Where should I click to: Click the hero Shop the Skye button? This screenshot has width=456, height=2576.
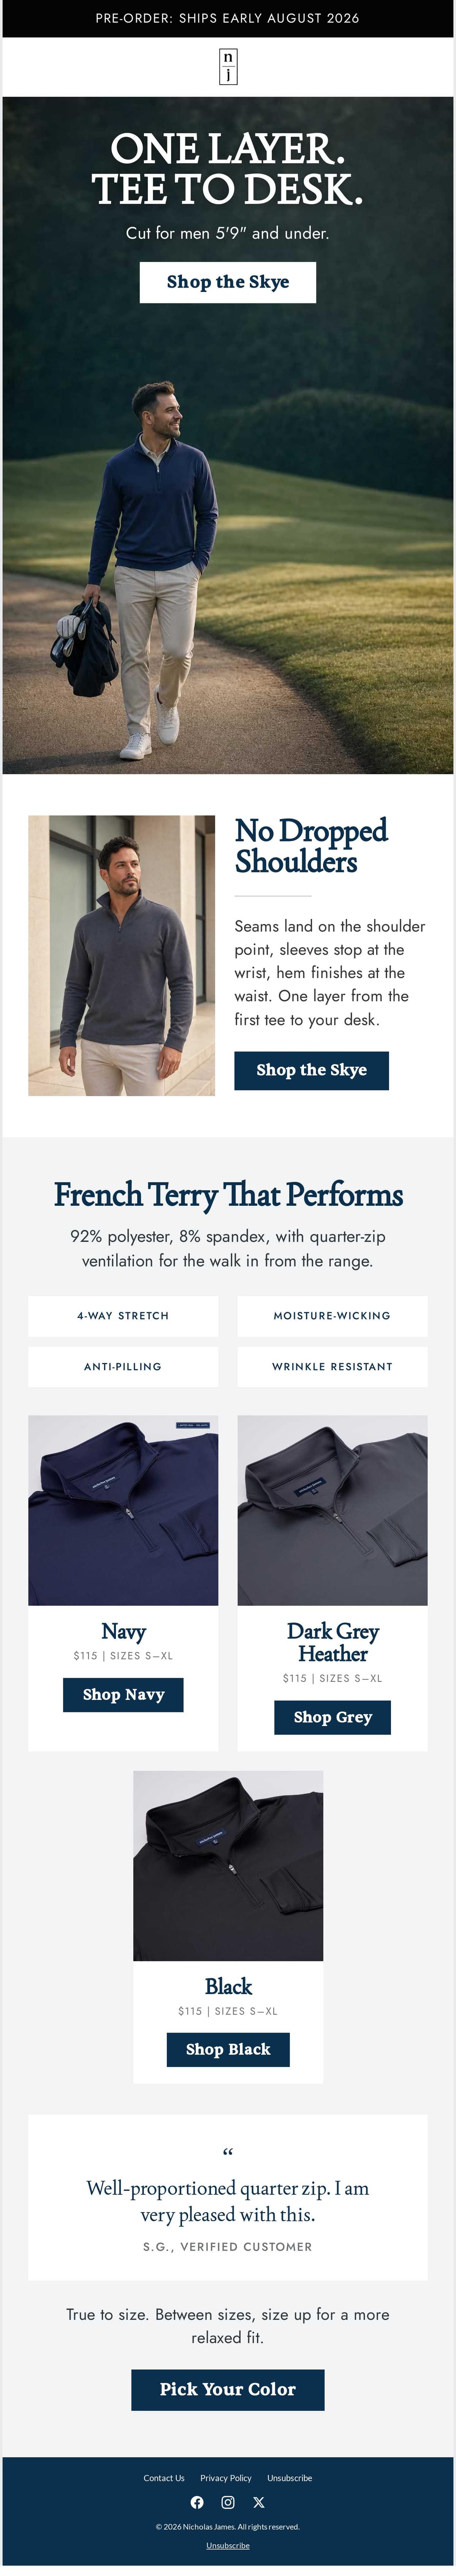point(228,282)
